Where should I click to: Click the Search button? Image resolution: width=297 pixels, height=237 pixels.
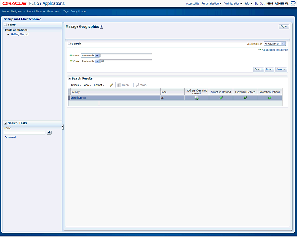click(x=258, y=69)
